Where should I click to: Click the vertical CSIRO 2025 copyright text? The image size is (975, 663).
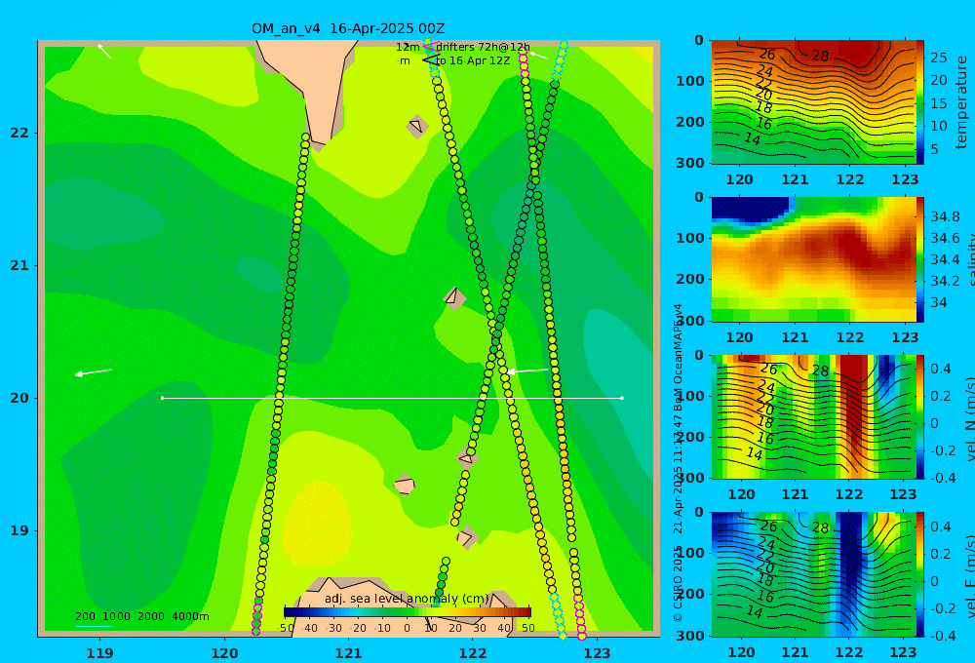click(x=678, y=463)
